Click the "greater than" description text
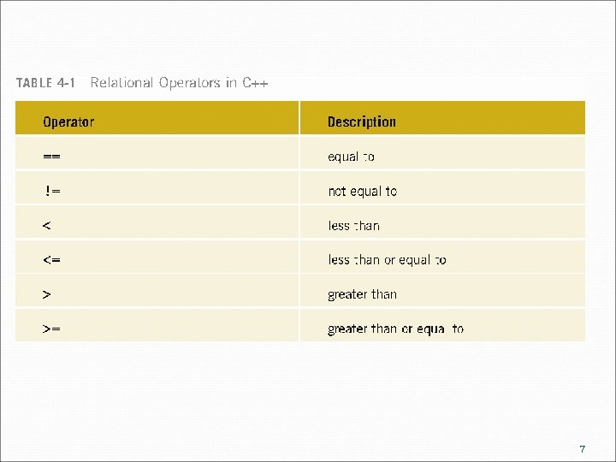The width and height of the screenshot is (616, 462). coord(362,294)
